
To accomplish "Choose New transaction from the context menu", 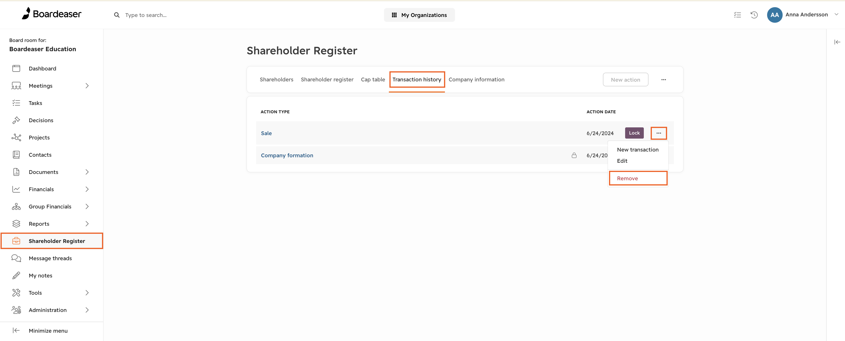I will [637, 150].
